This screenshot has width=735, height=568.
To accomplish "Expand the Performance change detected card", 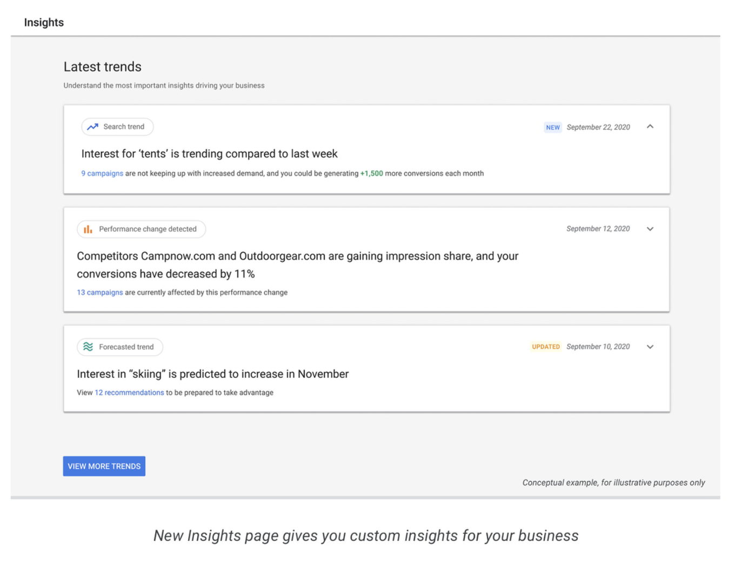I will coord(650,229).
